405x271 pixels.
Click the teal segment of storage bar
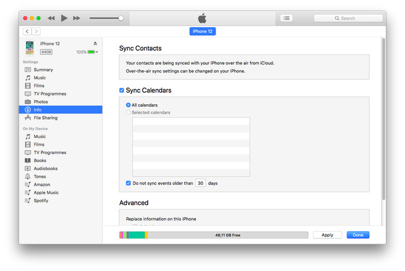pyautogui.click(x=136, y=235)
